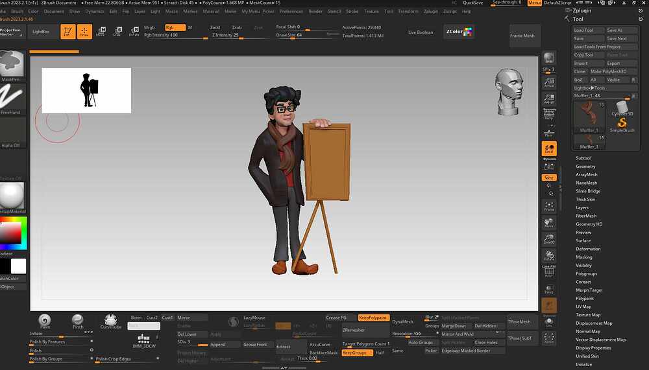The image size is (649, 370).
Task: Pick a color in the color picker square
Action: click(x=11, y=233)
